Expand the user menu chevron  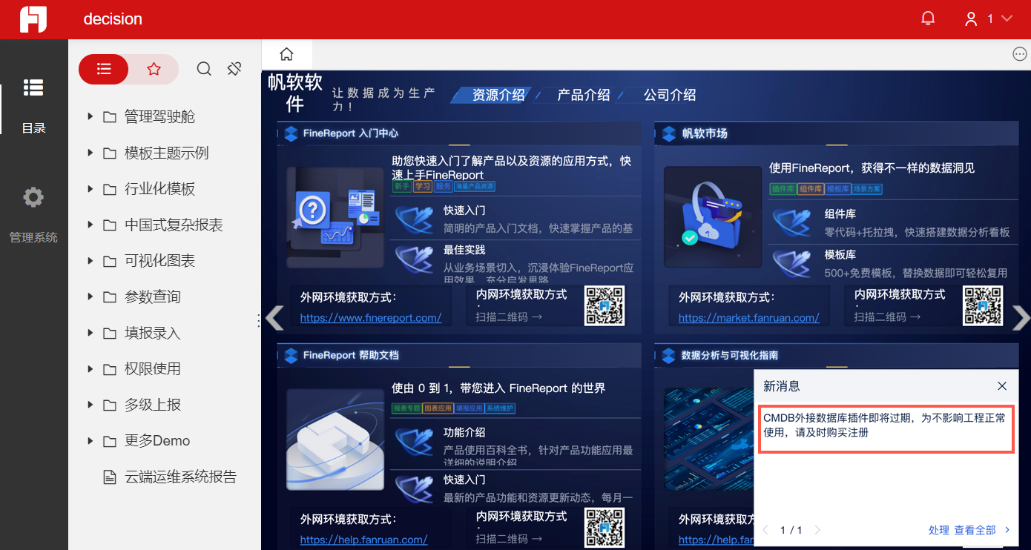[1007, 19]
